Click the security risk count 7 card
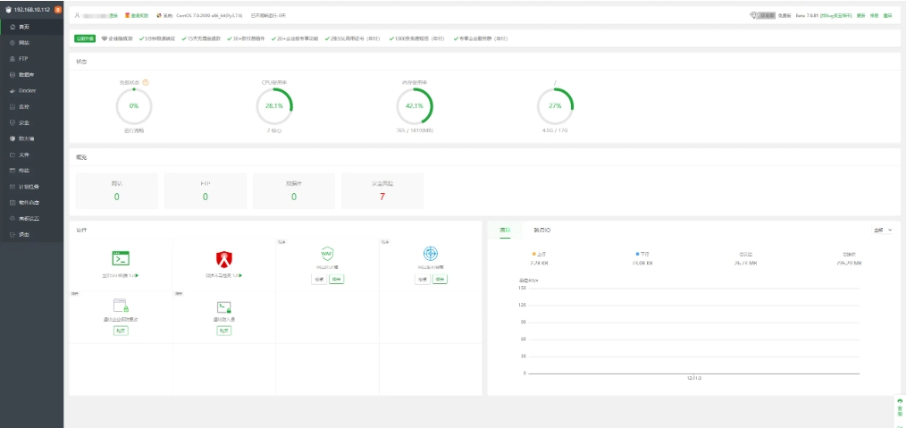The image size is (907, 428). 382,190
